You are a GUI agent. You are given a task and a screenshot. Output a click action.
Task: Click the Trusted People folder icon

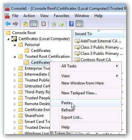(x=20, y=98)
